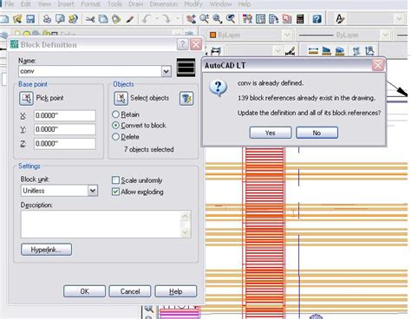Open the Format menu
This screenshot has width=411, height=319.
91,4
